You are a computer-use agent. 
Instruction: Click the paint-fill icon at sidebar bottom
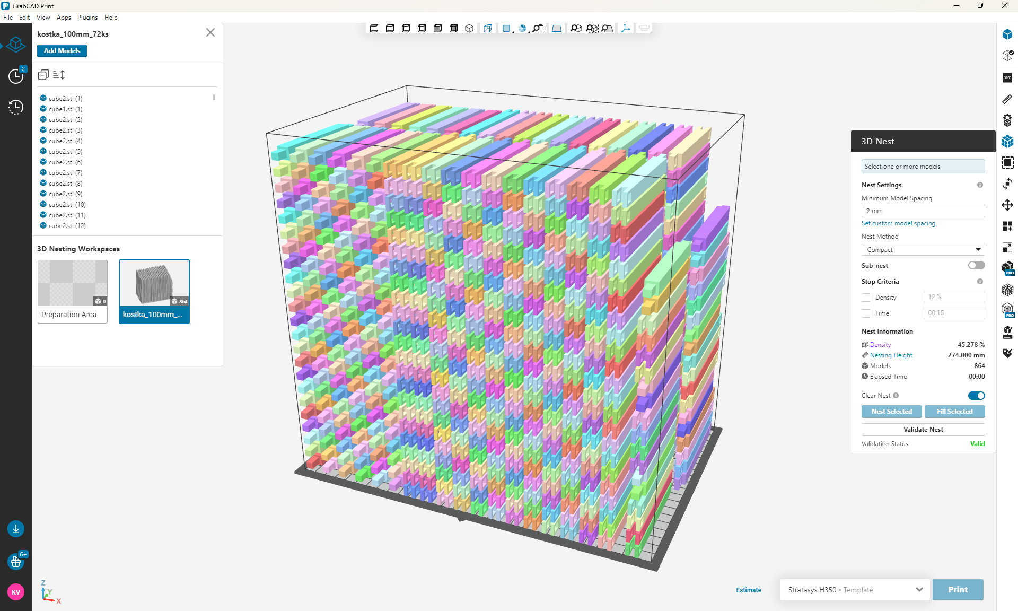[x=1007, y=353]
